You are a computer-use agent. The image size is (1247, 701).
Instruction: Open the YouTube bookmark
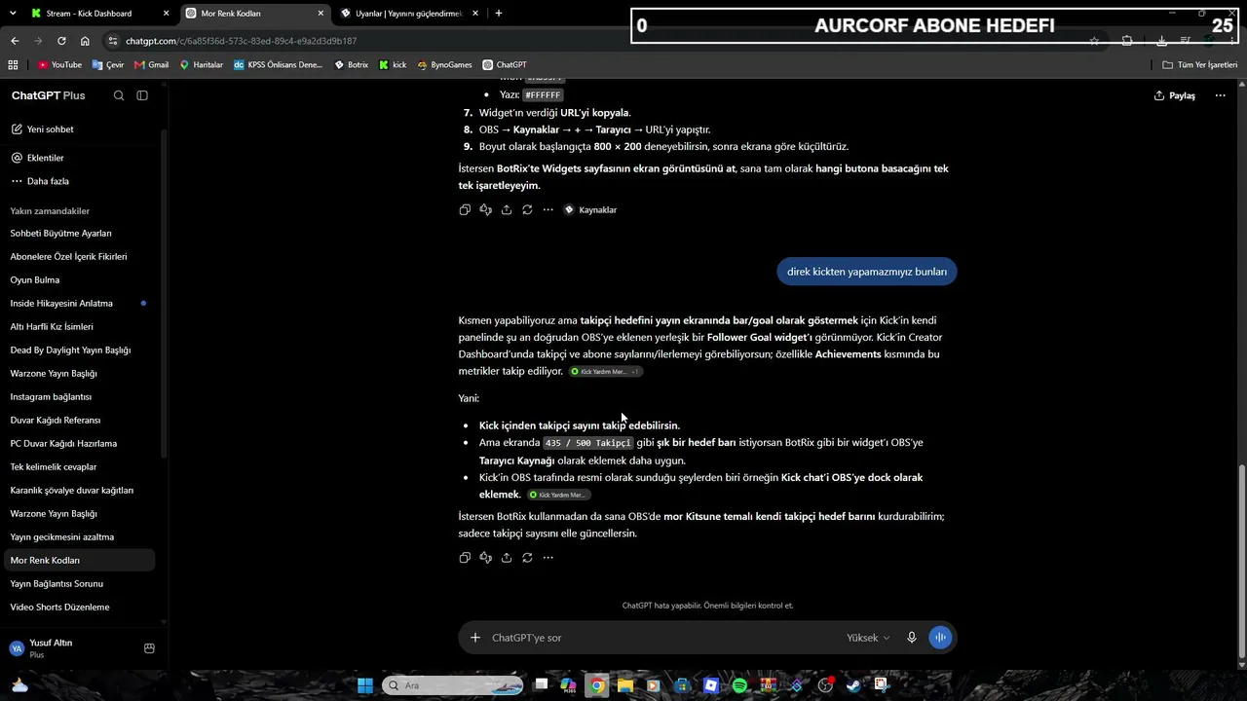[x=59, y=65]
